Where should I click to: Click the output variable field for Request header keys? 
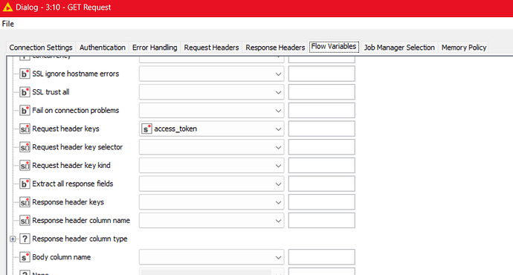pos(322,129)
